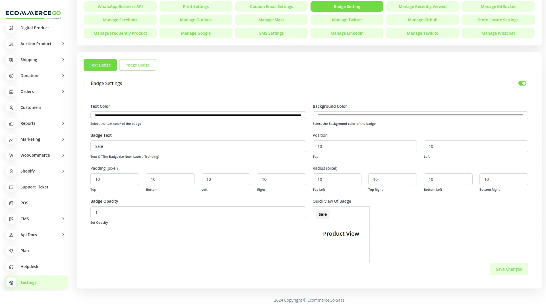
Task: Select the Digital Product sidebar icon
Action: coord(11,28)
